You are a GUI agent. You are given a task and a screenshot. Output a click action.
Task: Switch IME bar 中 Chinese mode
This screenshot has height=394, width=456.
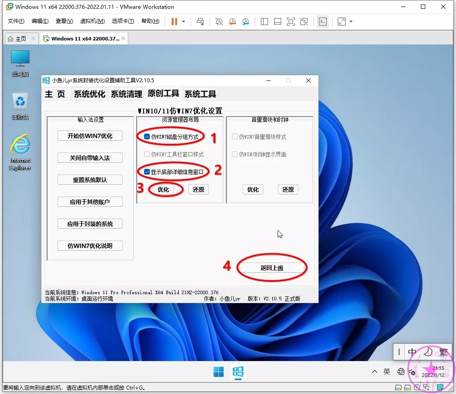[x=412, y=352]
